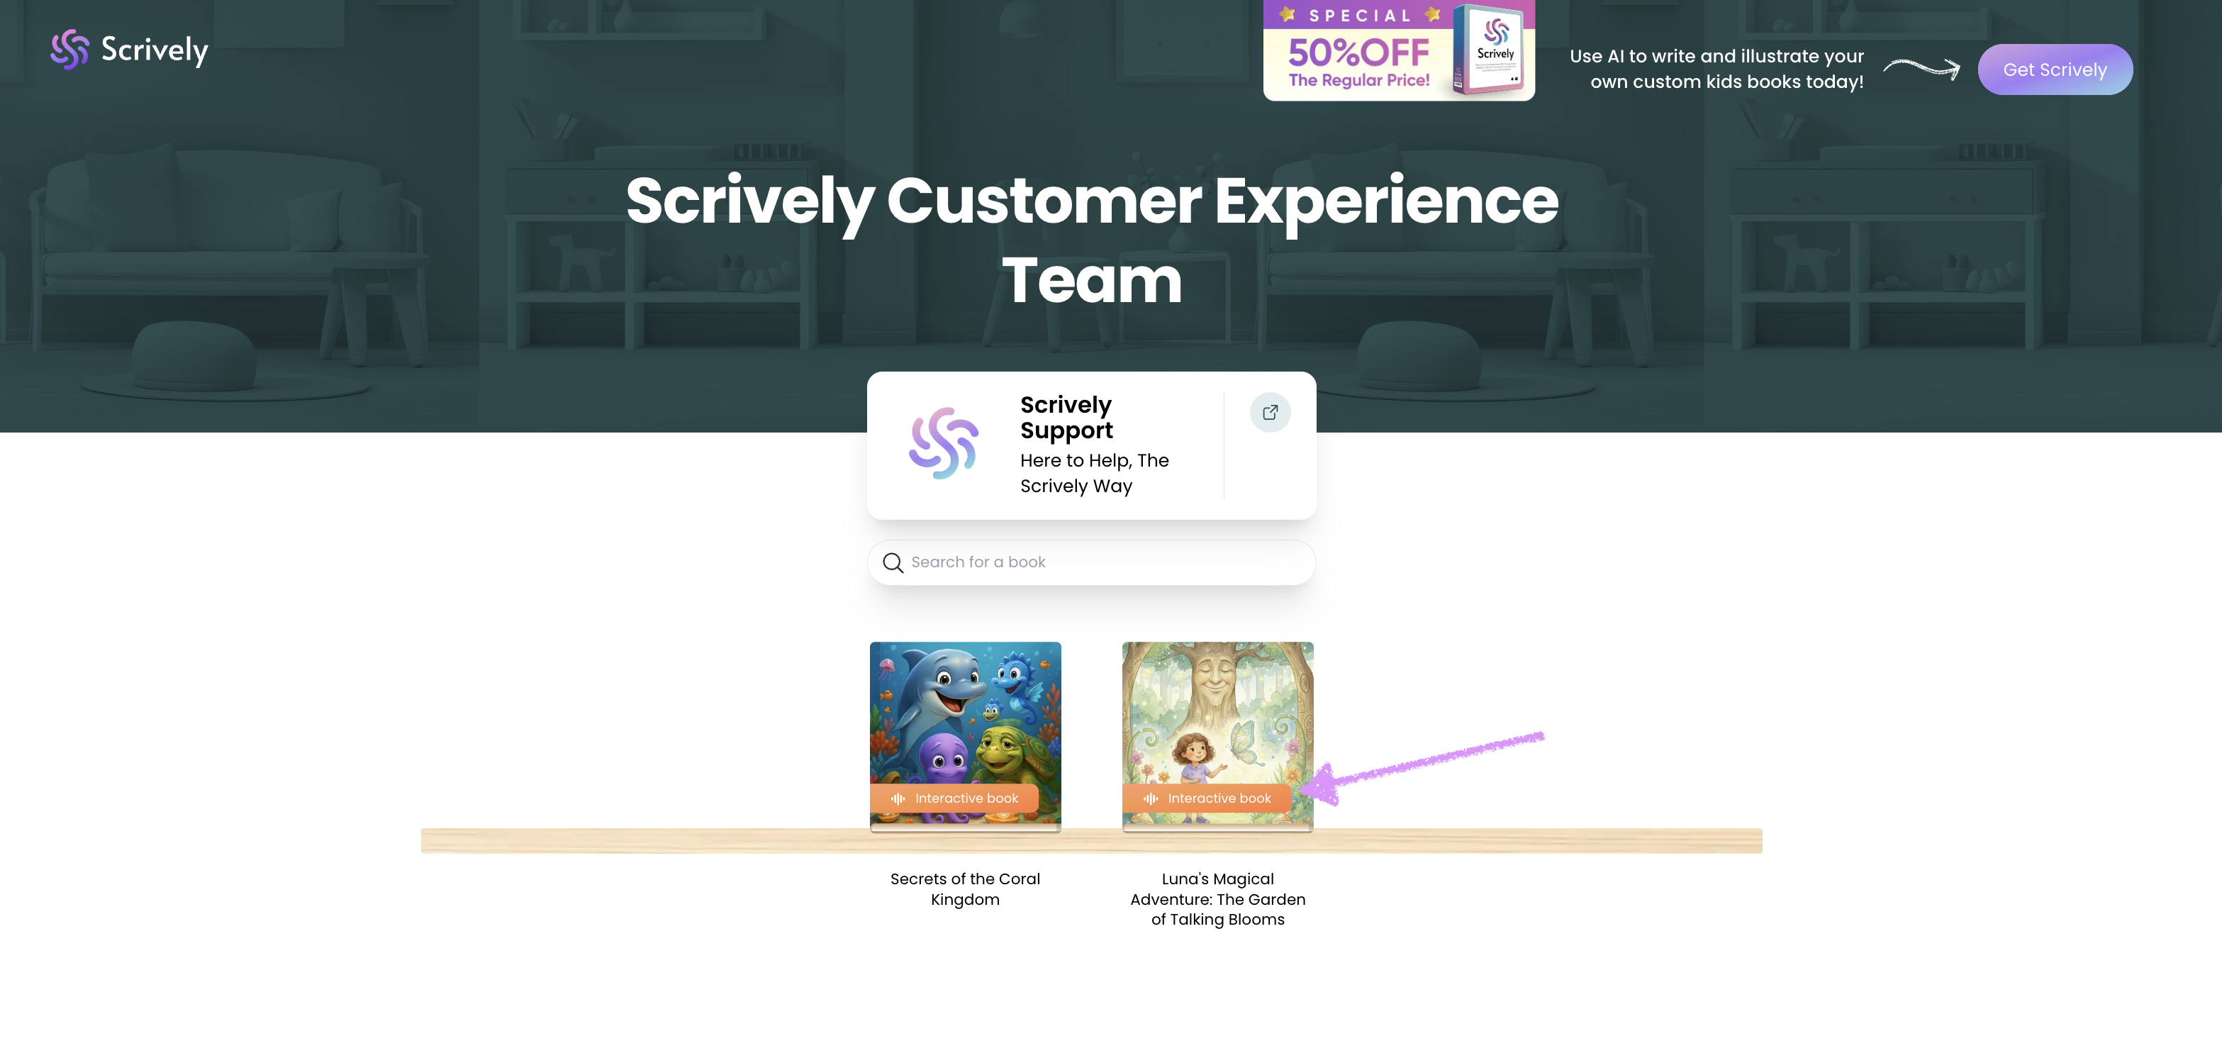
Task: Click the Use AI to write promo text
Action: click(1716, 69)
